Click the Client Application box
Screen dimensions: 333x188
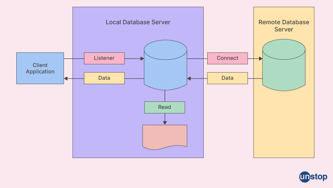pyautogui.click(x=40, y=68)
